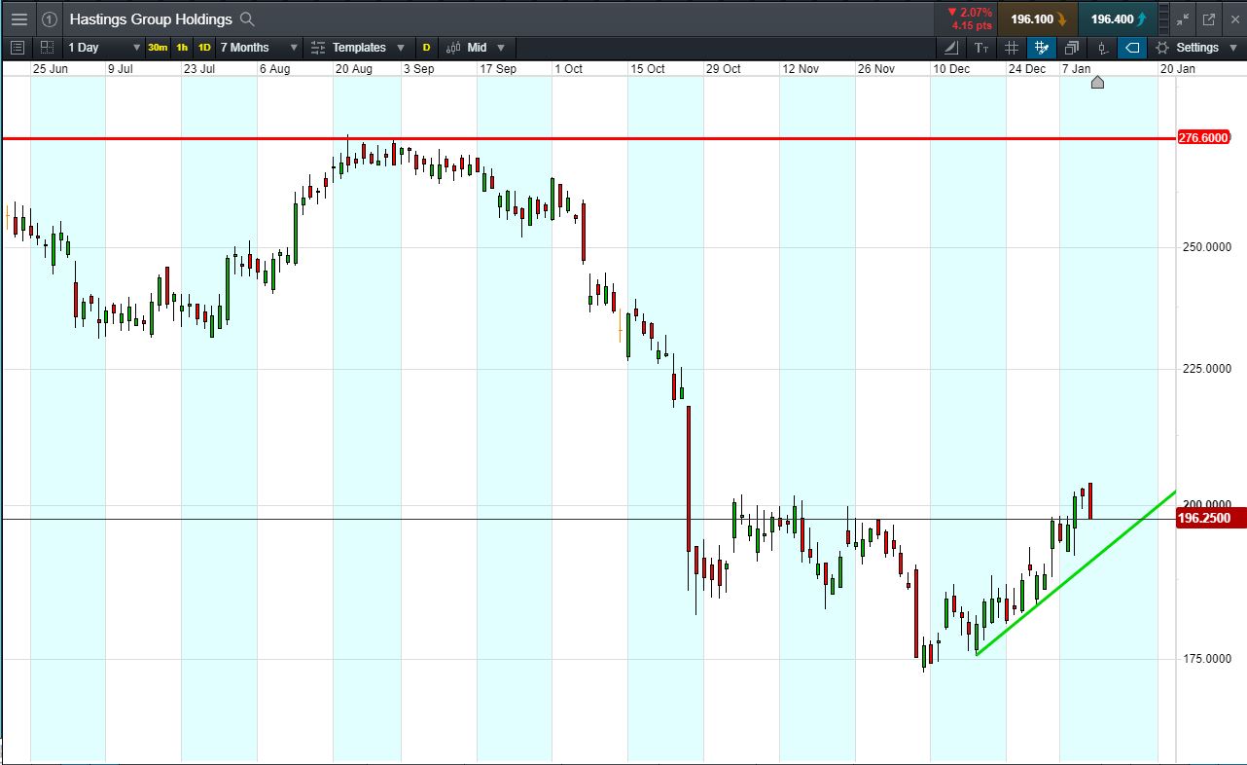Click the sell price 196.100 button
The height and width of the screenshot is (765, 1247).
click(1039, 18)
